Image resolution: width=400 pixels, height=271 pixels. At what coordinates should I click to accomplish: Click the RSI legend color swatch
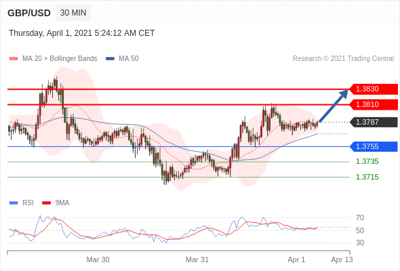point(14,203)
